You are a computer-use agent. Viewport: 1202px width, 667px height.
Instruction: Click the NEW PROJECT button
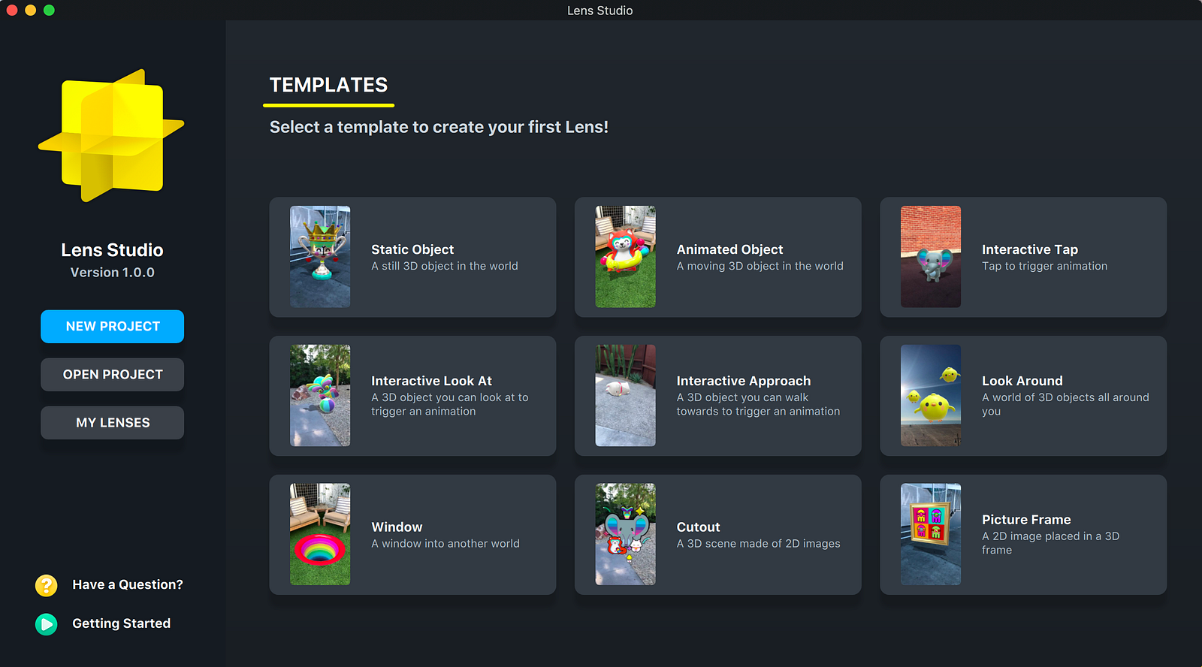pos(112,327)
